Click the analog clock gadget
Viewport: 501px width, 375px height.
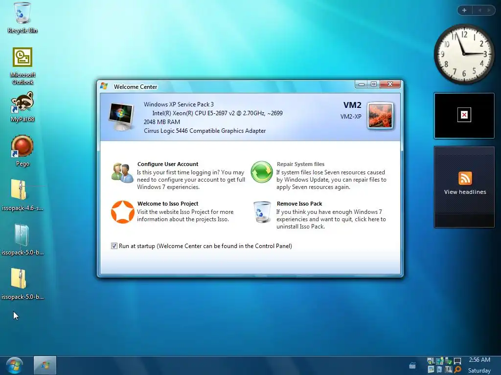464,54
